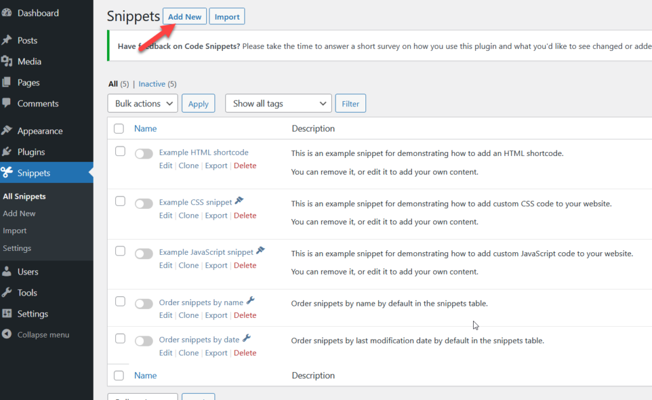Screen dimensions: 652x400
Task: Check the select-all box in table header
Action: pyautogui.click(x=119, y=129)
